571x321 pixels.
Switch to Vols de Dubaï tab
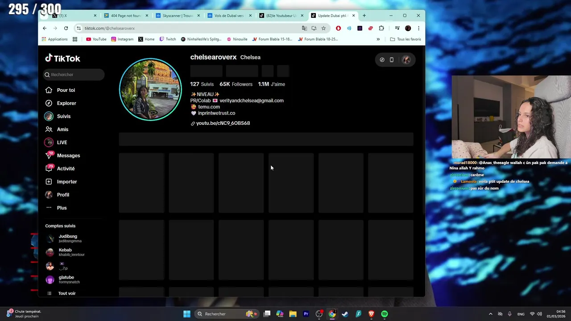[x=229, y=16]
